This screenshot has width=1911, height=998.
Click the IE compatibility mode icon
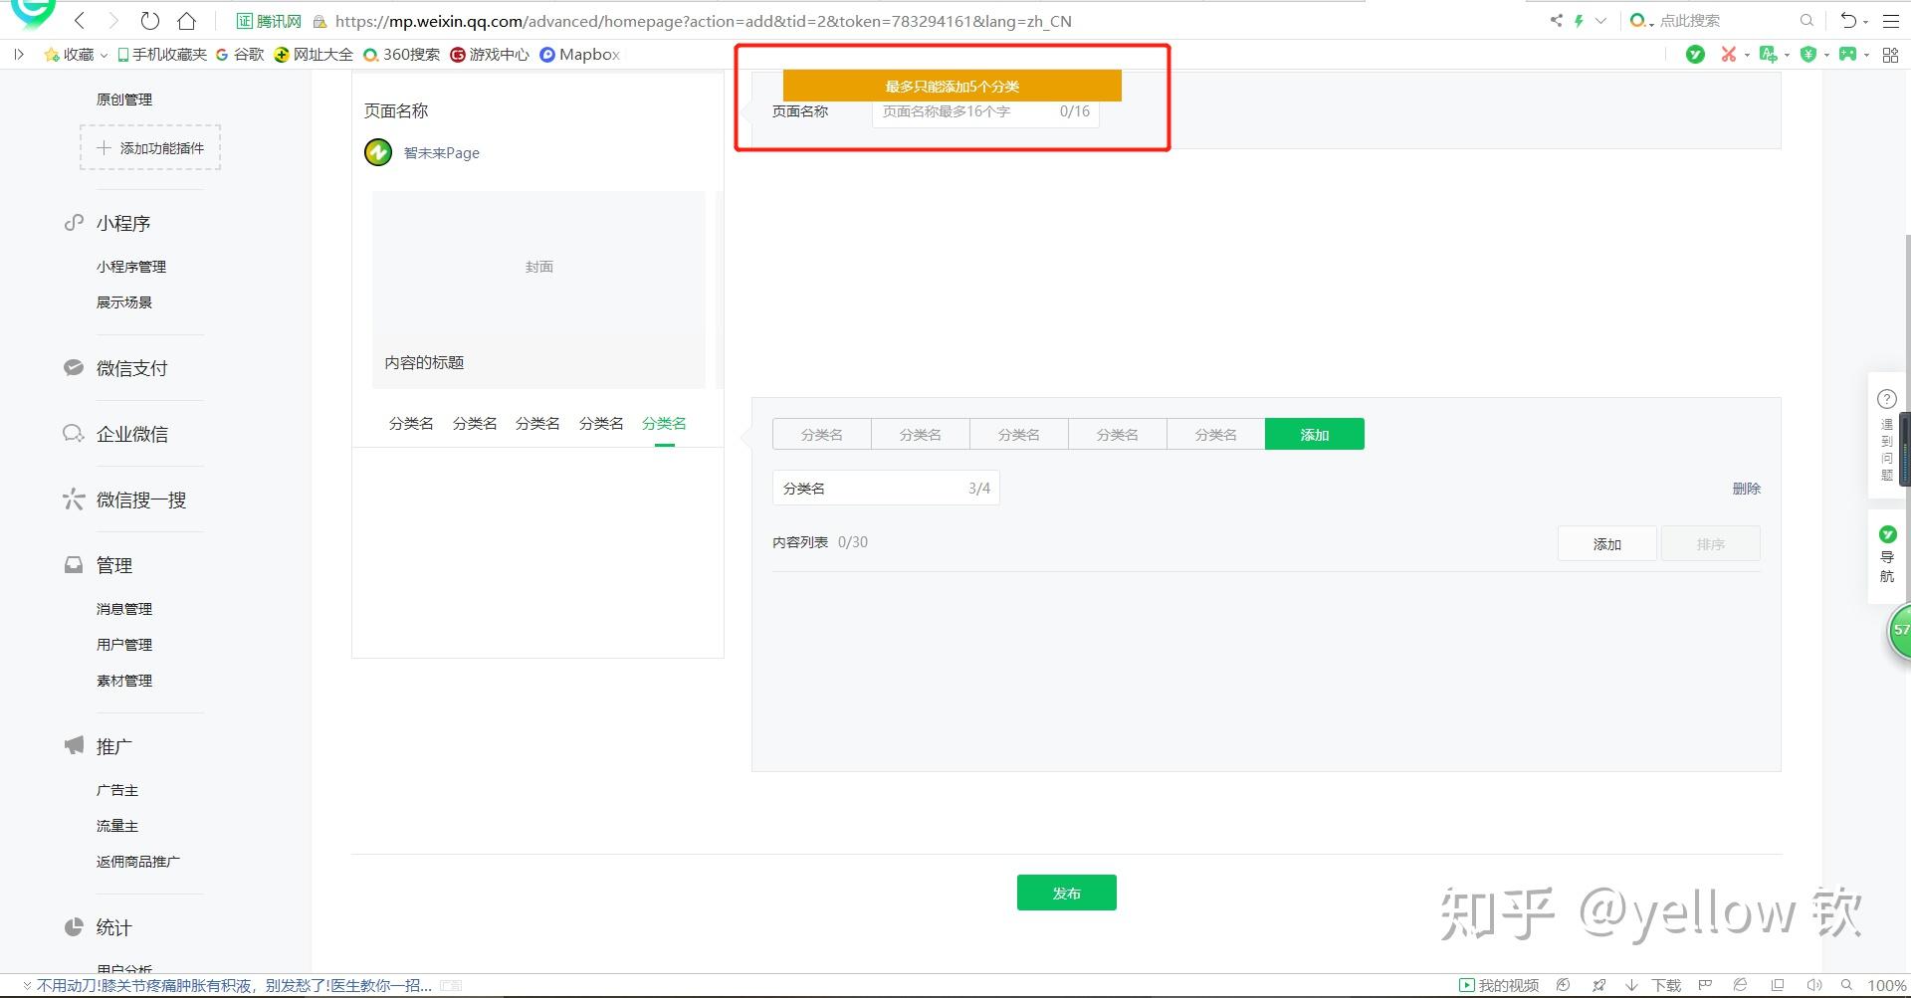(1741, 985)
